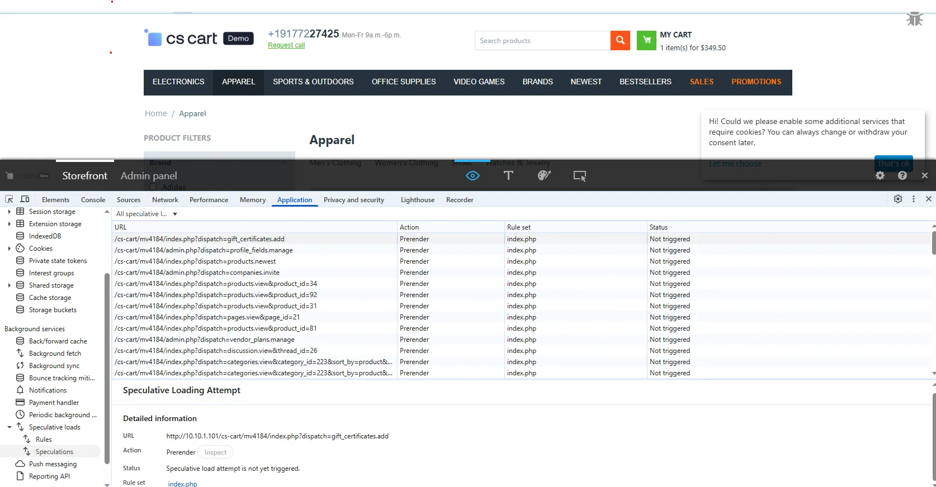Viewport: 936px width, 487px height.
Task: Toggle DevTools device toolbar icon
Action: coord(25,199)
